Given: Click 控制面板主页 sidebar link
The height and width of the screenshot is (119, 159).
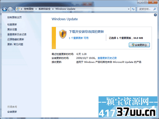Looking at the screenshot, I should [14, 17].
